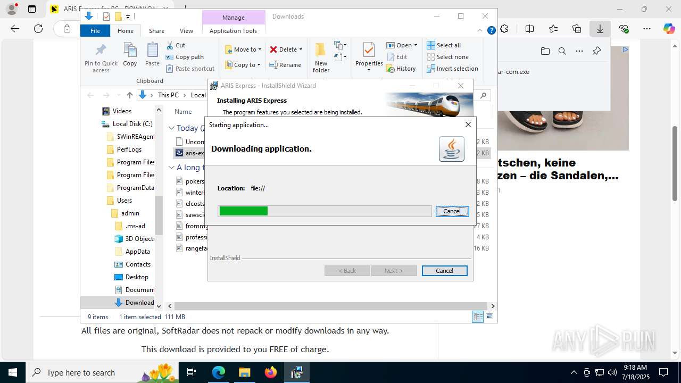Viewport: 681px width, 383px height.
Task: Refresh the Edge page
Action: (38, 29)
